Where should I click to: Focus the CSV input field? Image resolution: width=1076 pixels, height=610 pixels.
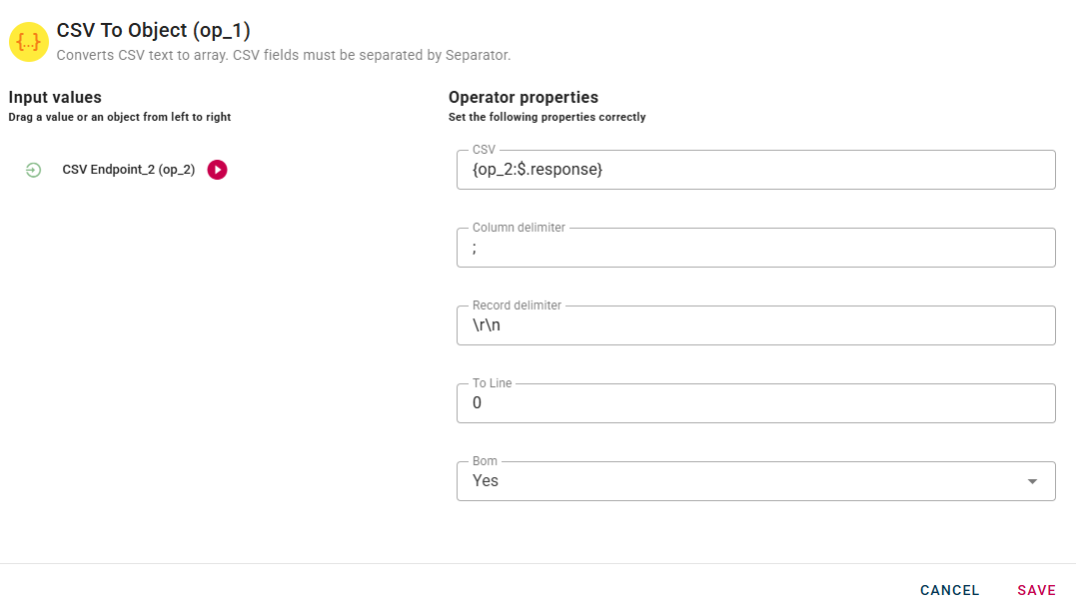[755, 170]
